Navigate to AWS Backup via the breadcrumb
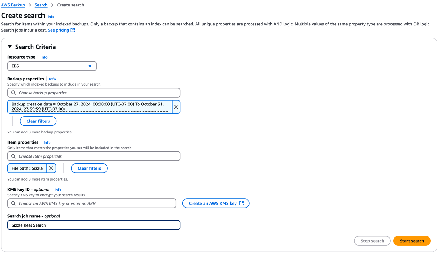The image size is (439, 253). (13, 5)
